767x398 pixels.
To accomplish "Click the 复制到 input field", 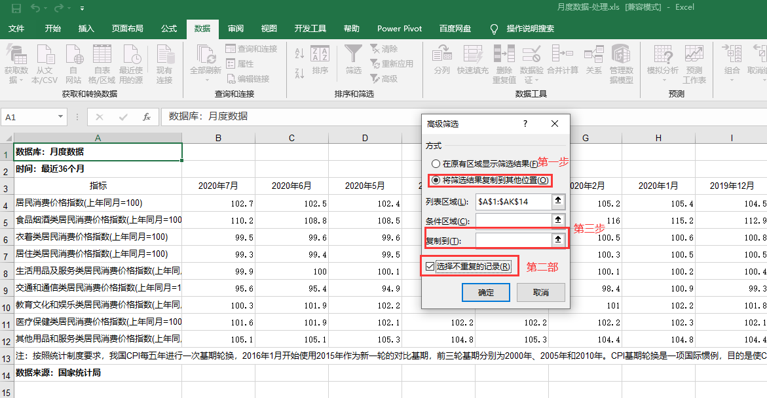I will (x=513, y=240).
